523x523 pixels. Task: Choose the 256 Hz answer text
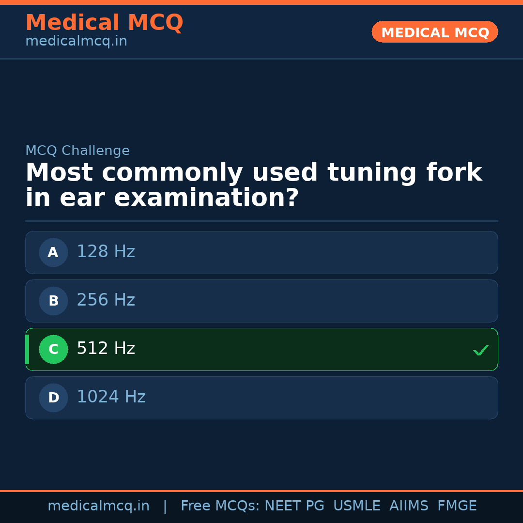tap(106, 300)
